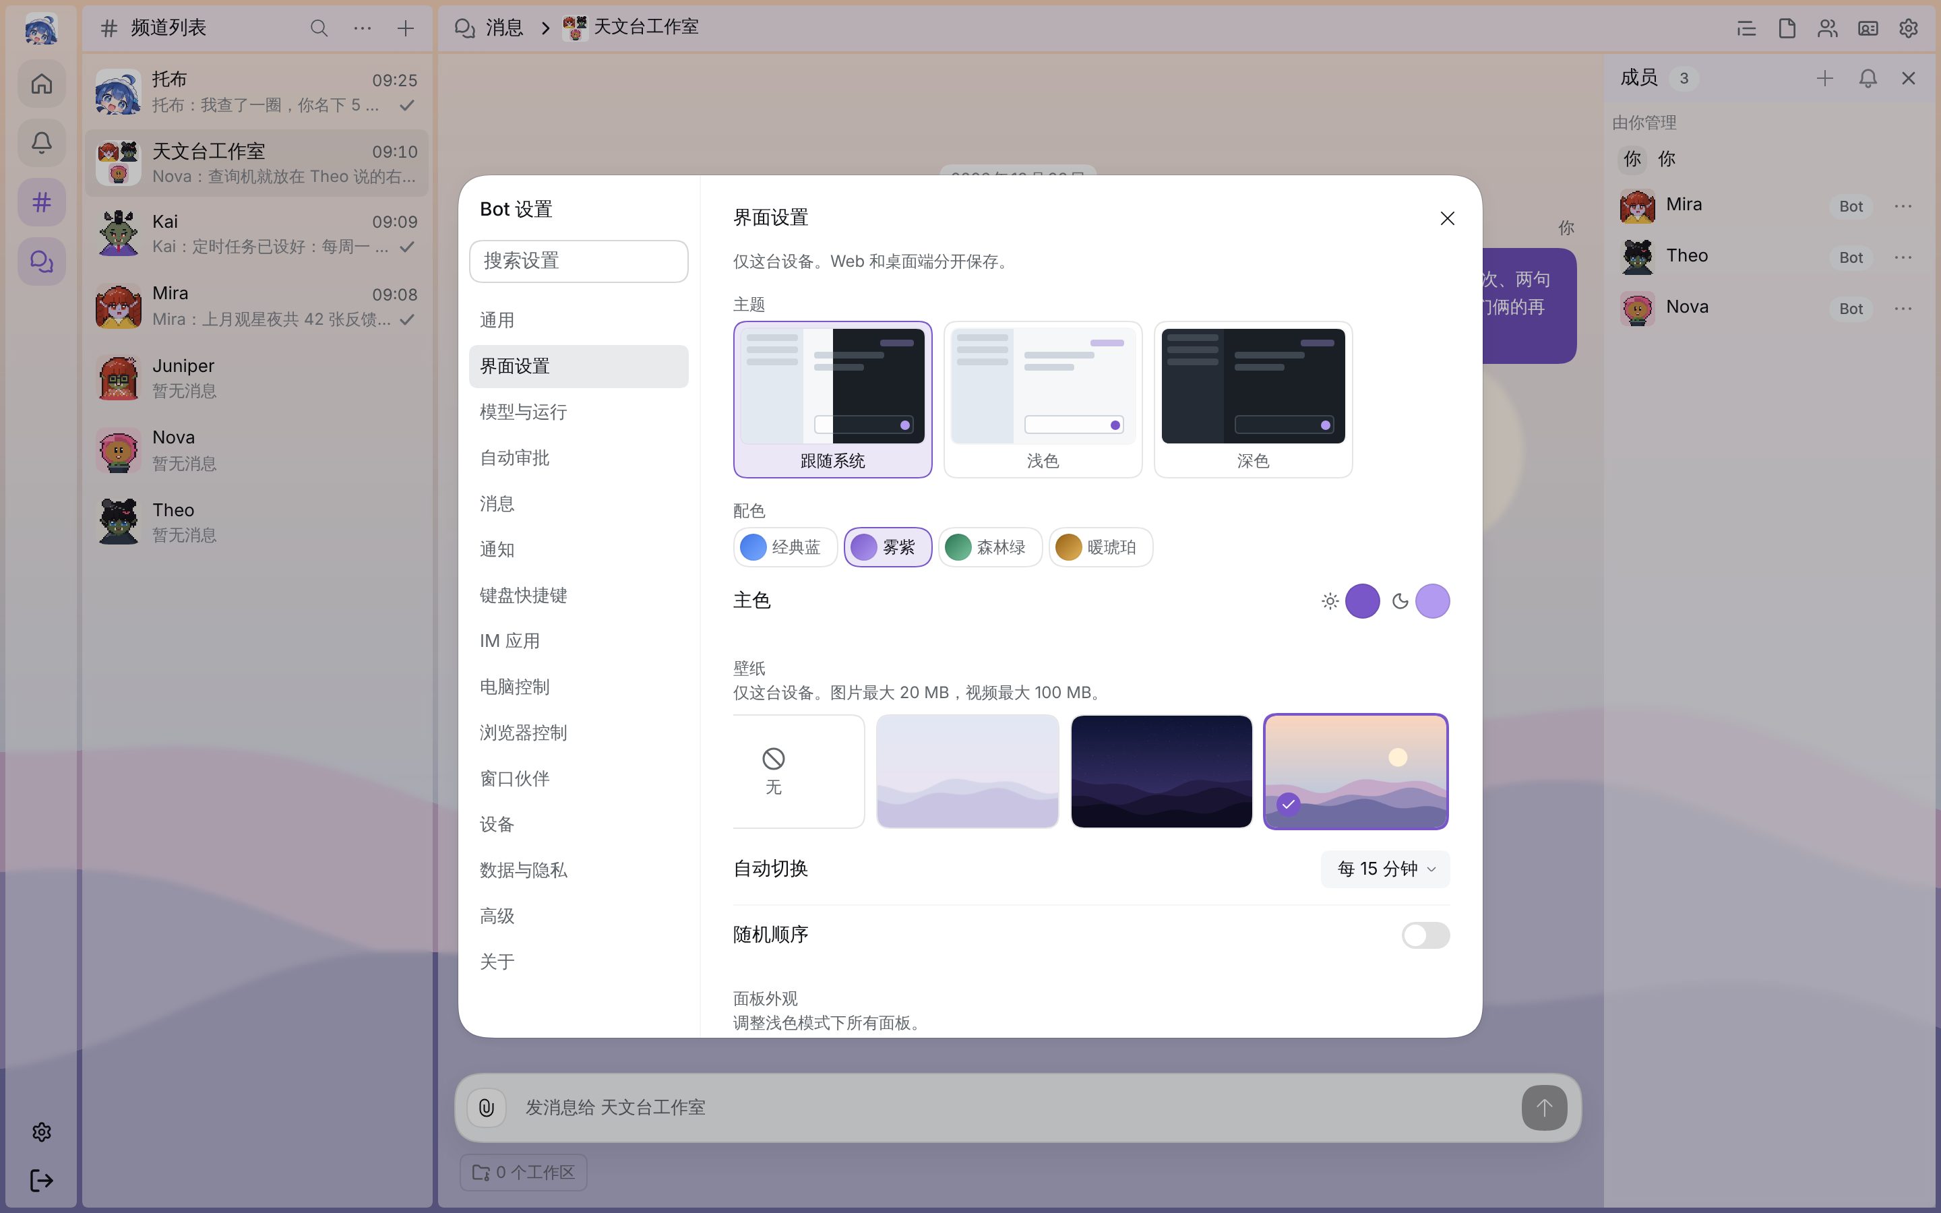Choose the 森林绿 color scheme
Image resolution: width=1941 pixels, height=1213 pixels.
(990, 547)
